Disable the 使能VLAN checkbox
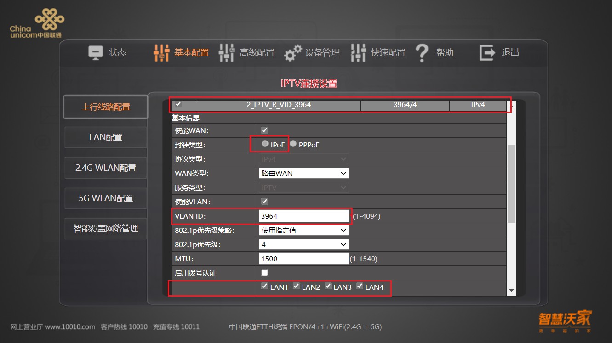This screenshot has height=343, width=612. [264, 201]
